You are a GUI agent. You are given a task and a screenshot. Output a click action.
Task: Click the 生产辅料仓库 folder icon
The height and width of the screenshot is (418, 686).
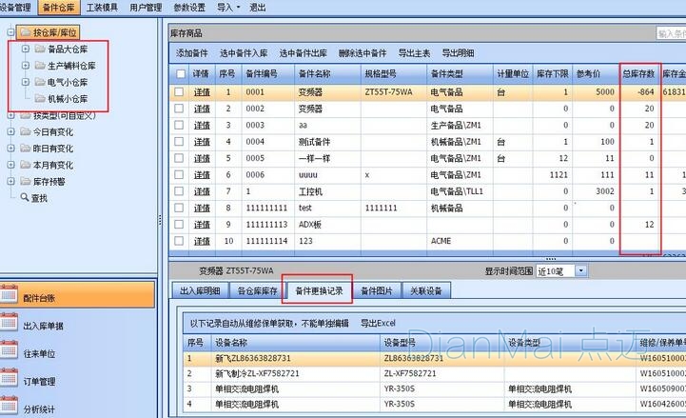coord(40,65)
